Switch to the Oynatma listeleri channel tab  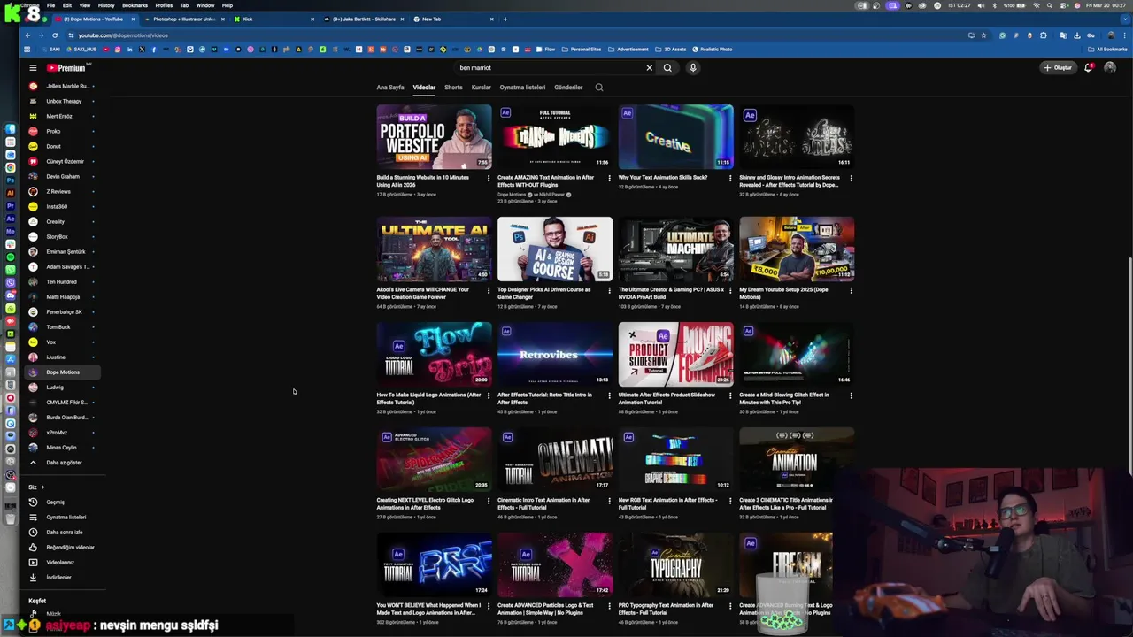pos(522,88)
